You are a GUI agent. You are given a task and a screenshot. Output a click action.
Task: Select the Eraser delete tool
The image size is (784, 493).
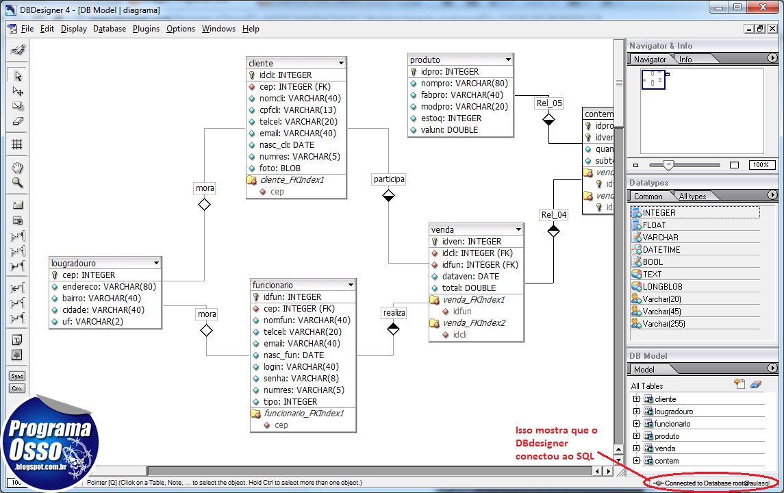point(18,121)
